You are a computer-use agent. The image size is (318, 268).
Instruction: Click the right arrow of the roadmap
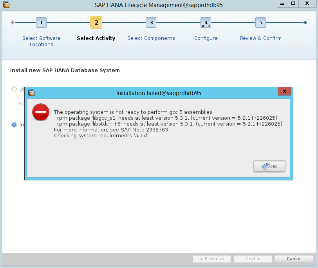pyautogui.click(x=305, y=22)
